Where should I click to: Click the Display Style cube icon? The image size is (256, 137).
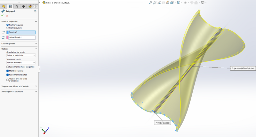click(x=179, y=3)
